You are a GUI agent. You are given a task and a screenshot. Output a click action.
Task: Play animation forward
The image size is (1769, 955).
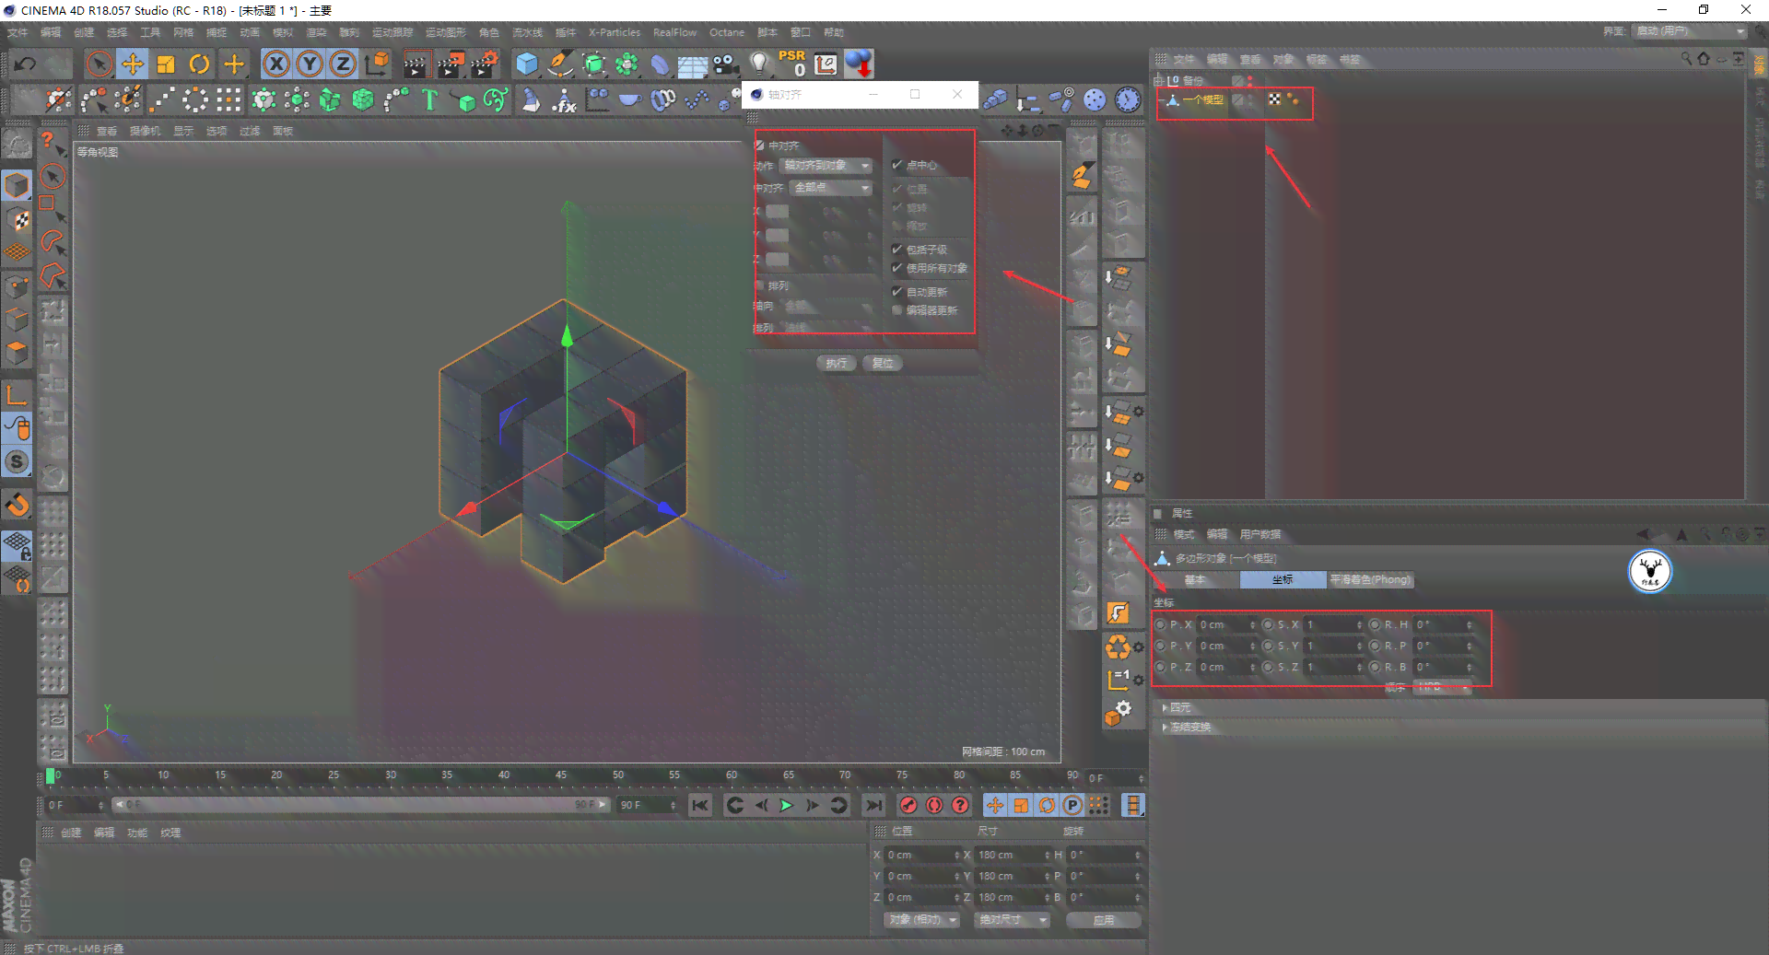pos(787,805)
